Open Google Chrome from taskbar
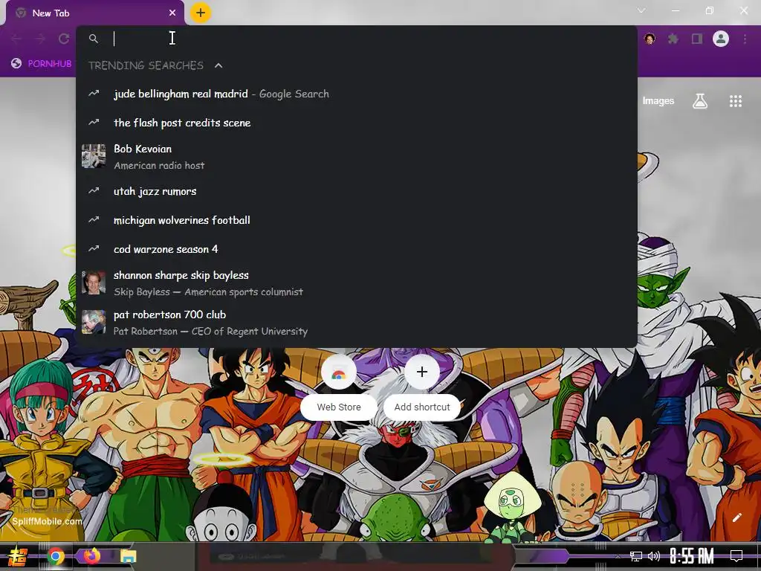This screenshot has height=571, width=761. [x=55, y=556]
